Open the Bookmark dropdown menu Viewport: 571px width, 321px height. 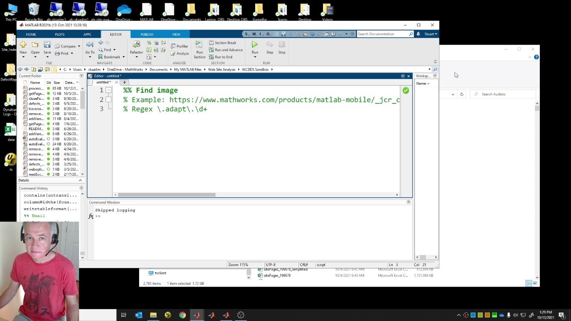coord(124,57)
